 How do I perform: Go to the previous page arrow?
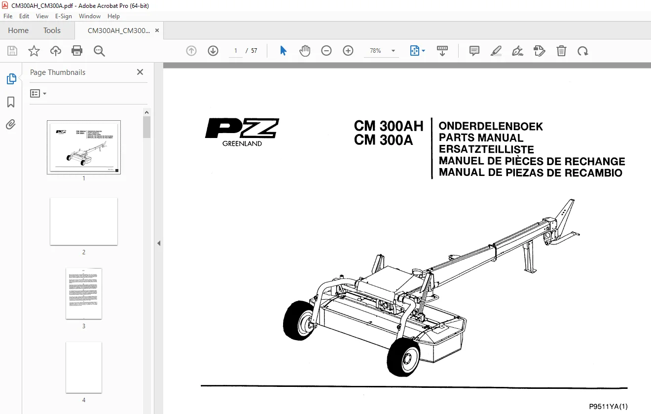coord(191,51)
